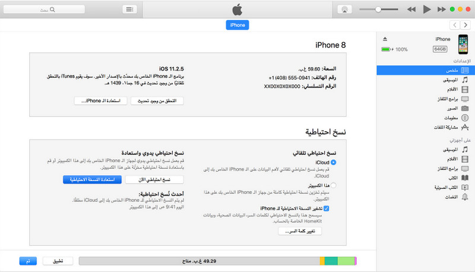
Task: Open the AirPlay output icon
Action: pyautogui.click(x=344, y=10)
